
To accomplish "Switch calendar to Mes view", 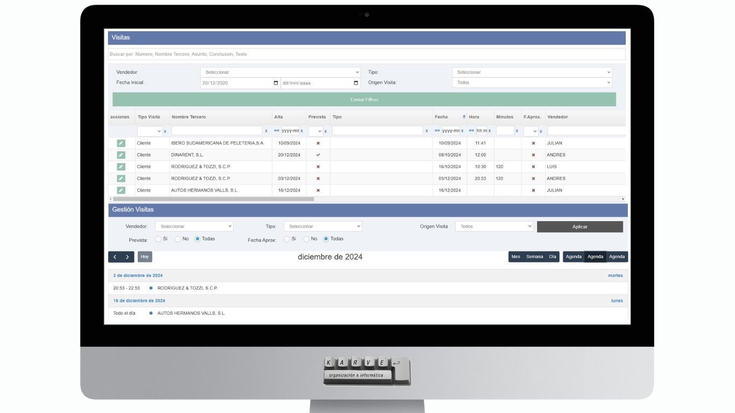I will (515, 257).
